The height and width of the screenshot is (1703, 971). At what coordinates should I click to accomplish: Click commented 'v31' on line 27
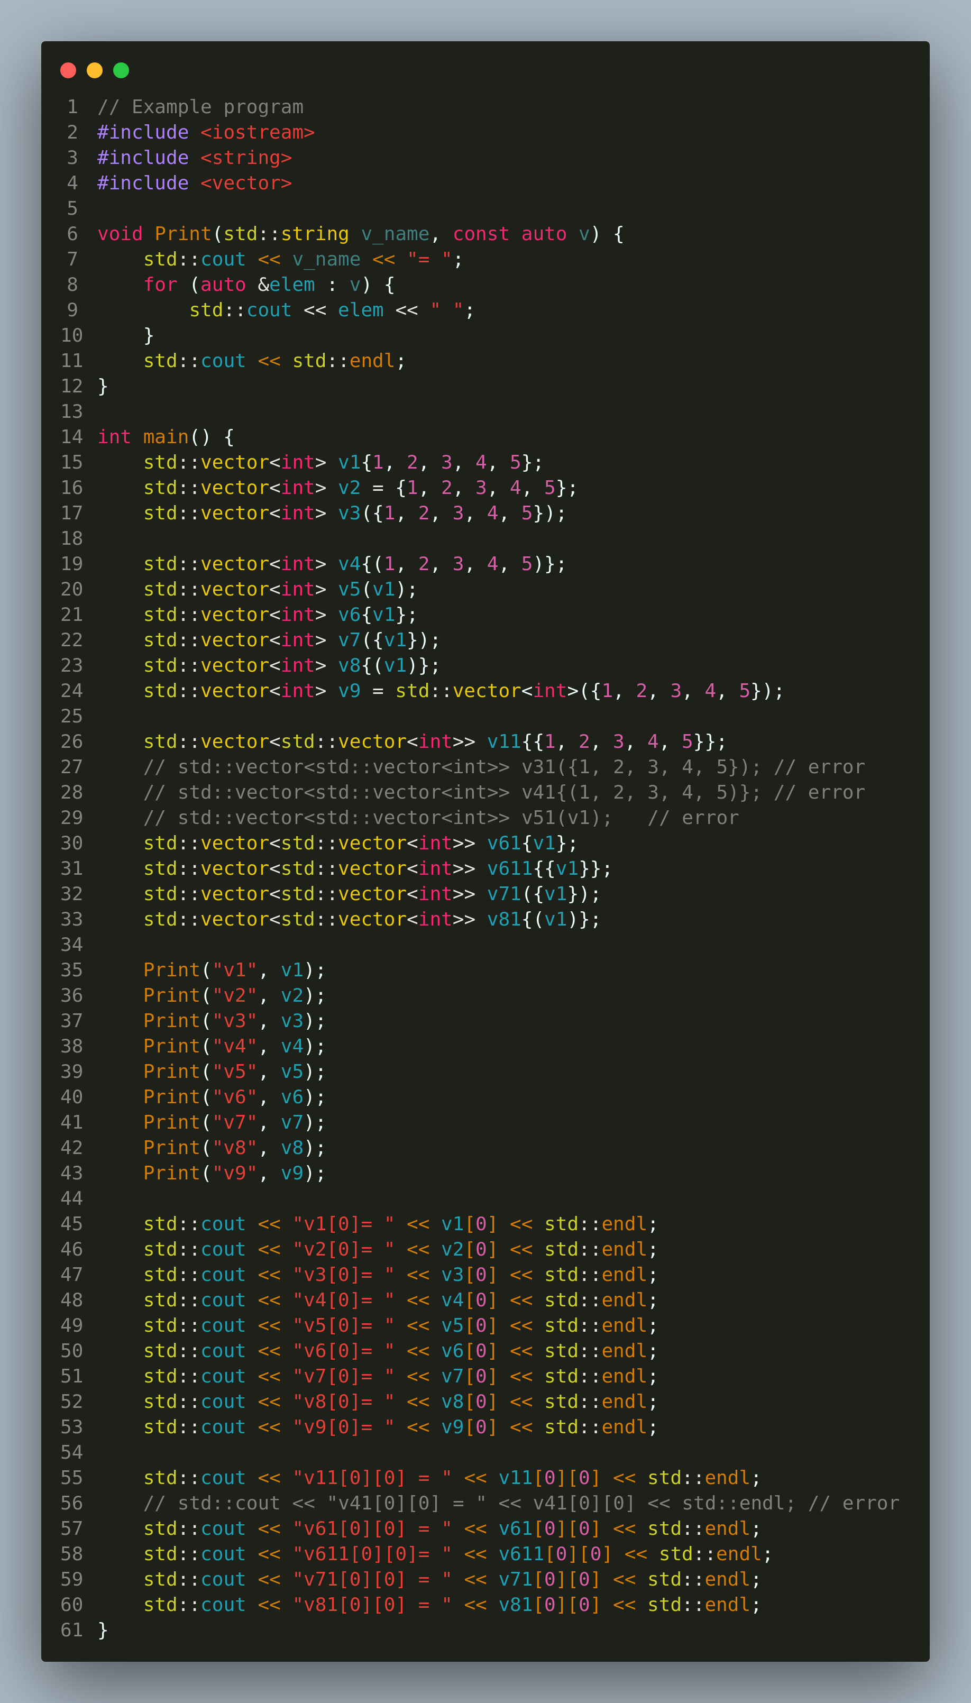pyautogui.click(x=539, y=767)
